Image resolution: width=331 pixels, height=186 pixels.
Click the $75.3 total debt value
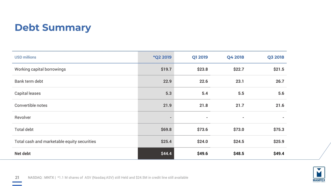[279, 129]
